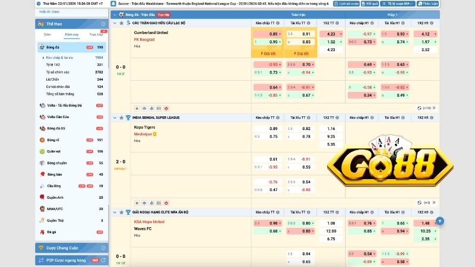Click the Quần vợt tennis ball icon

(x=42, y=151)
